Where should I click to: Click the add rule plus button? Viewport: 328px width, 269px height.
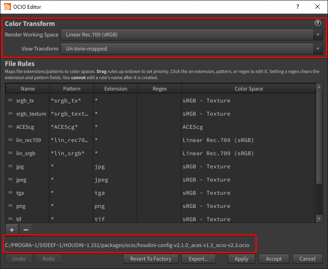click(12, 230)
